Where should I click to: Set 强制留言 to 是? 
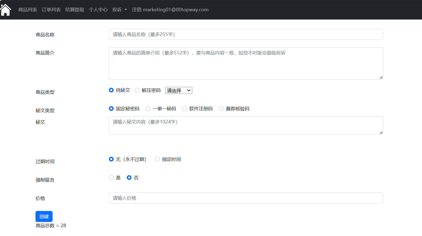111,178
